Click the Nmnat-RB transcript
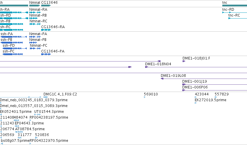 coord(33,18)
